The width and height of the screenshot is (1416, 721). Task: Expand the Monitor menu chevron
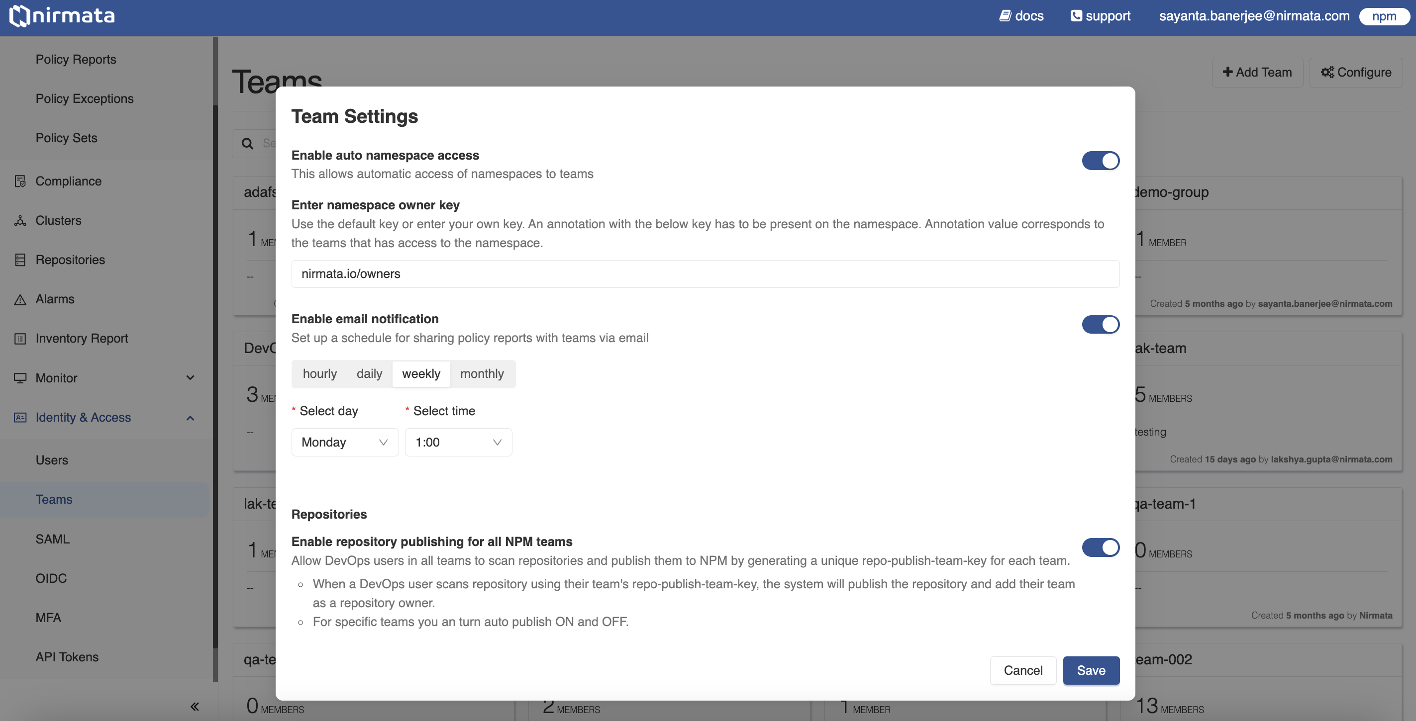(190, 378)
